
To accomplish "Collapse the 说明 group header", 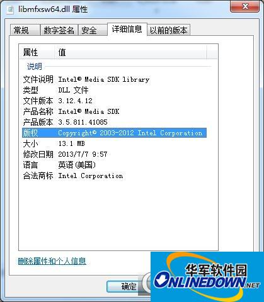I will (35, 67).
